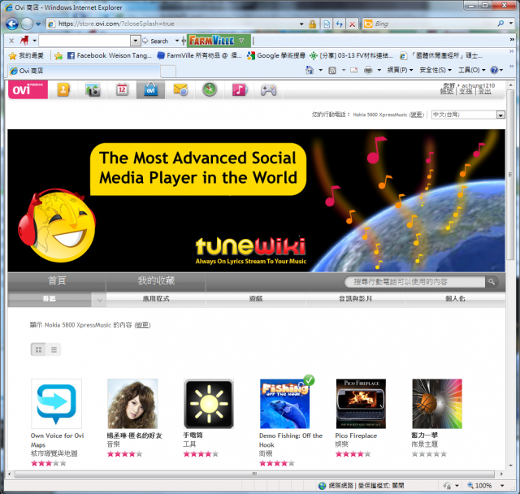The height and width of the screenshot is (494, 520).
Task: Open Ovi Maps compass icon
Action: point(210,89)
